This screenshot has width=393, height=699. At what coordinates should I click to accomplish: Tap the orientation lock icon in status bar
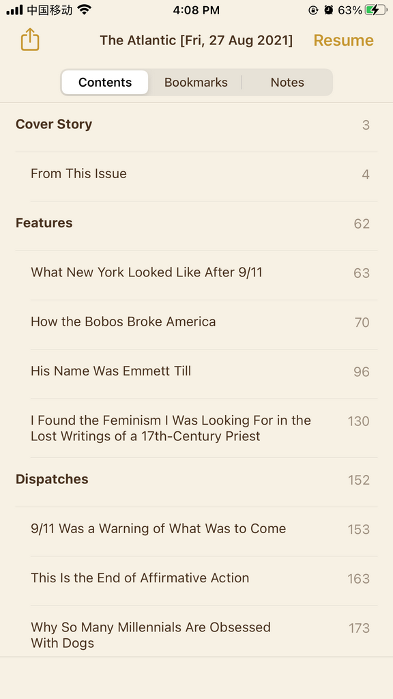coord(313,10)
